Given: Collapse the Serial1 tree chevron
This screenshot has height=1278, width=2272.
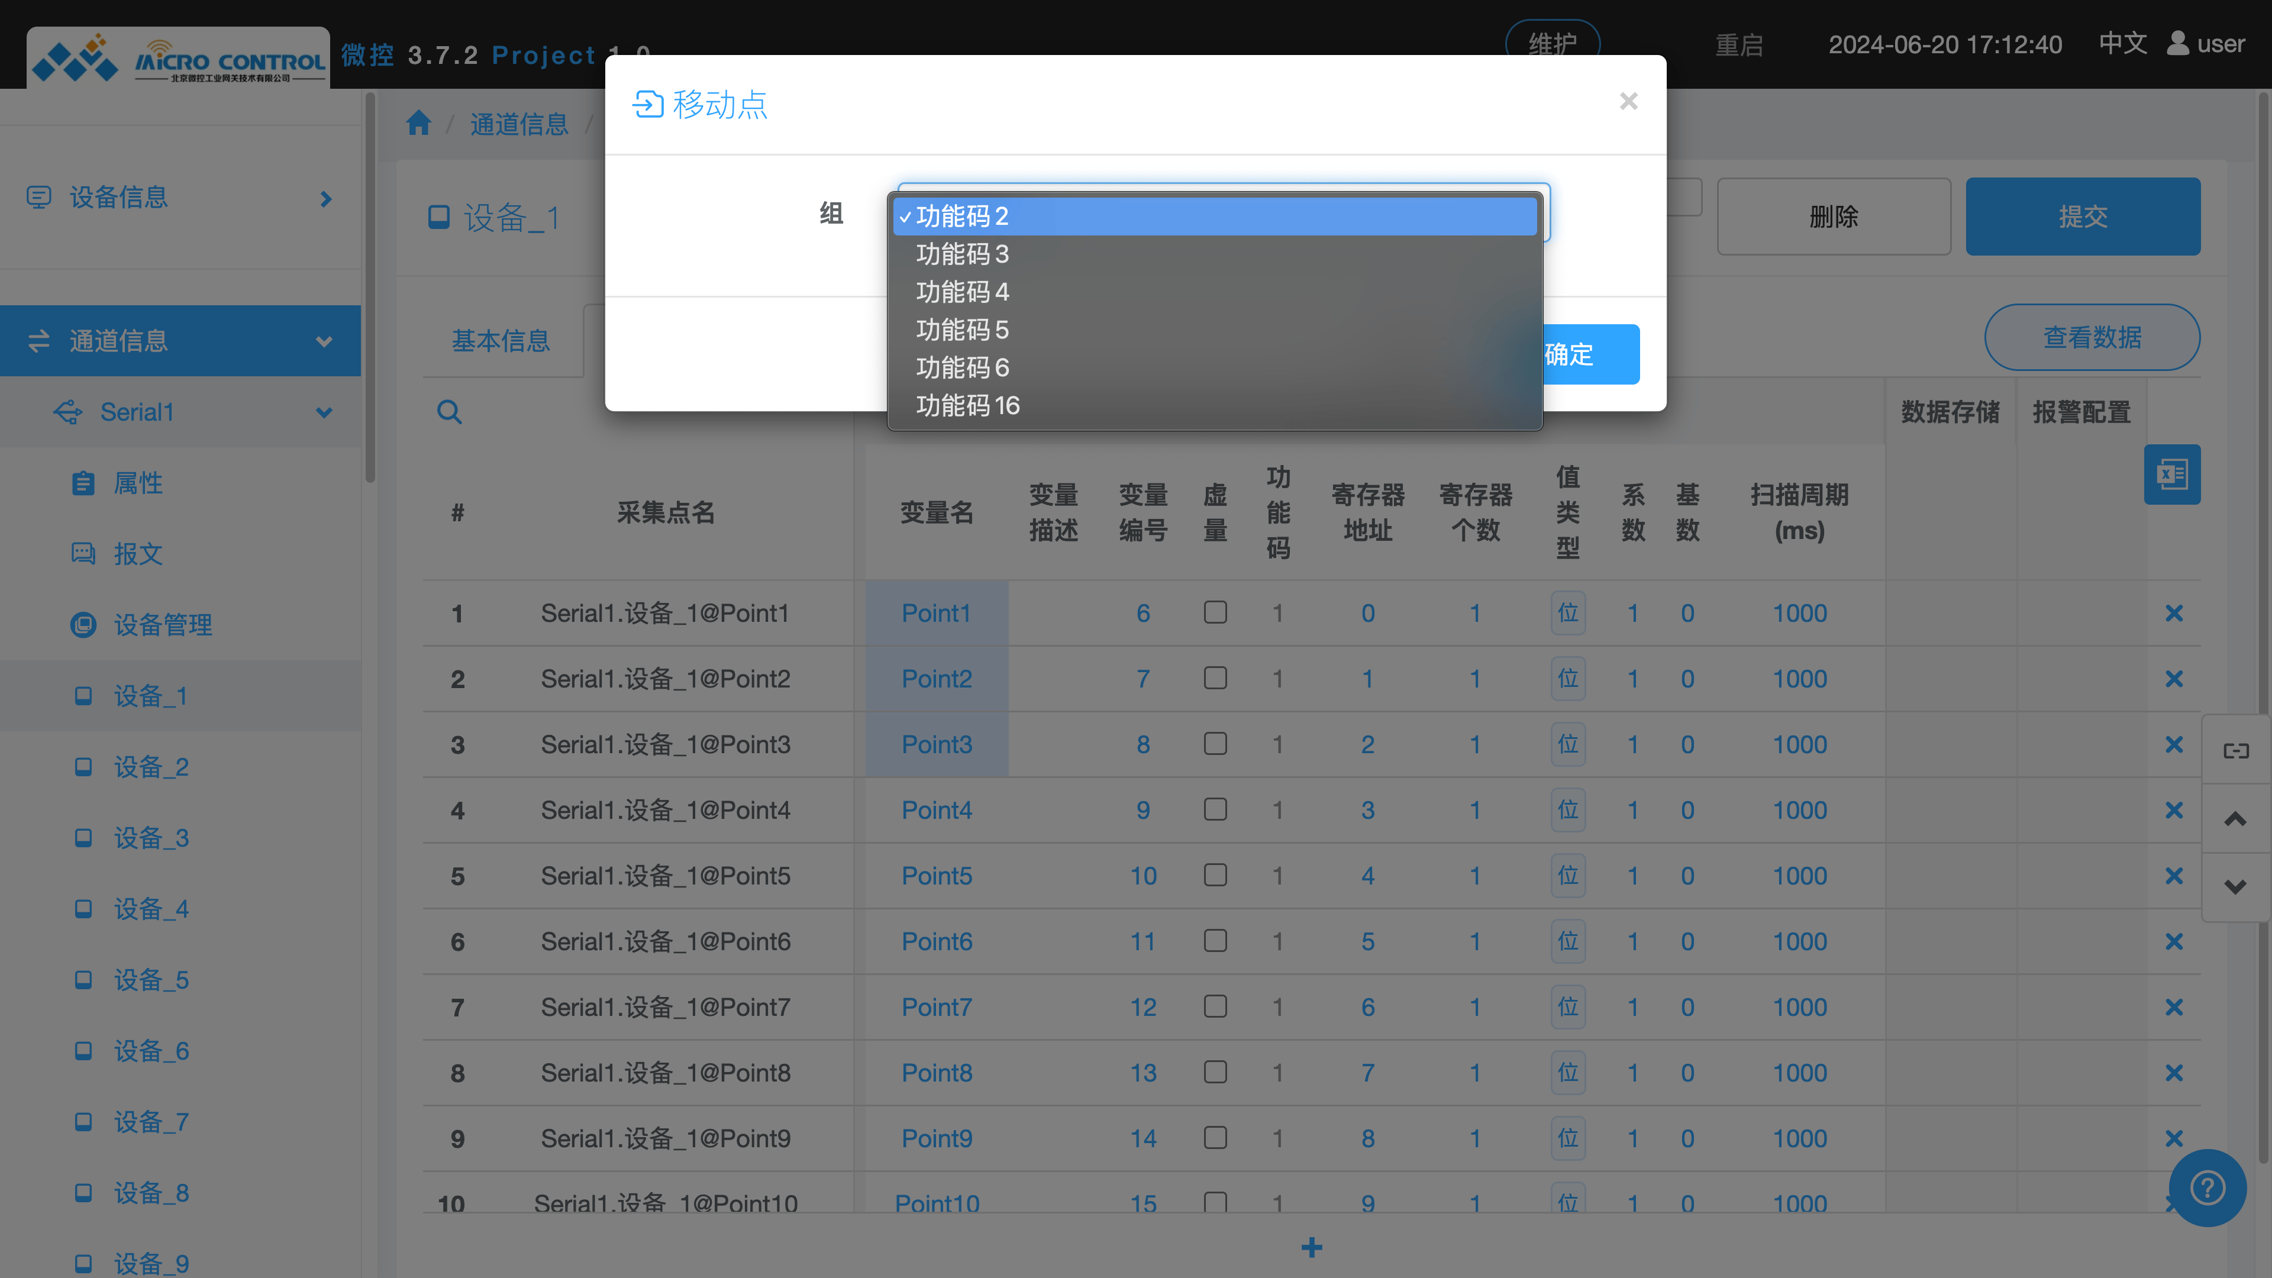Looking at the screenshot, I should [x=325, y=412].
